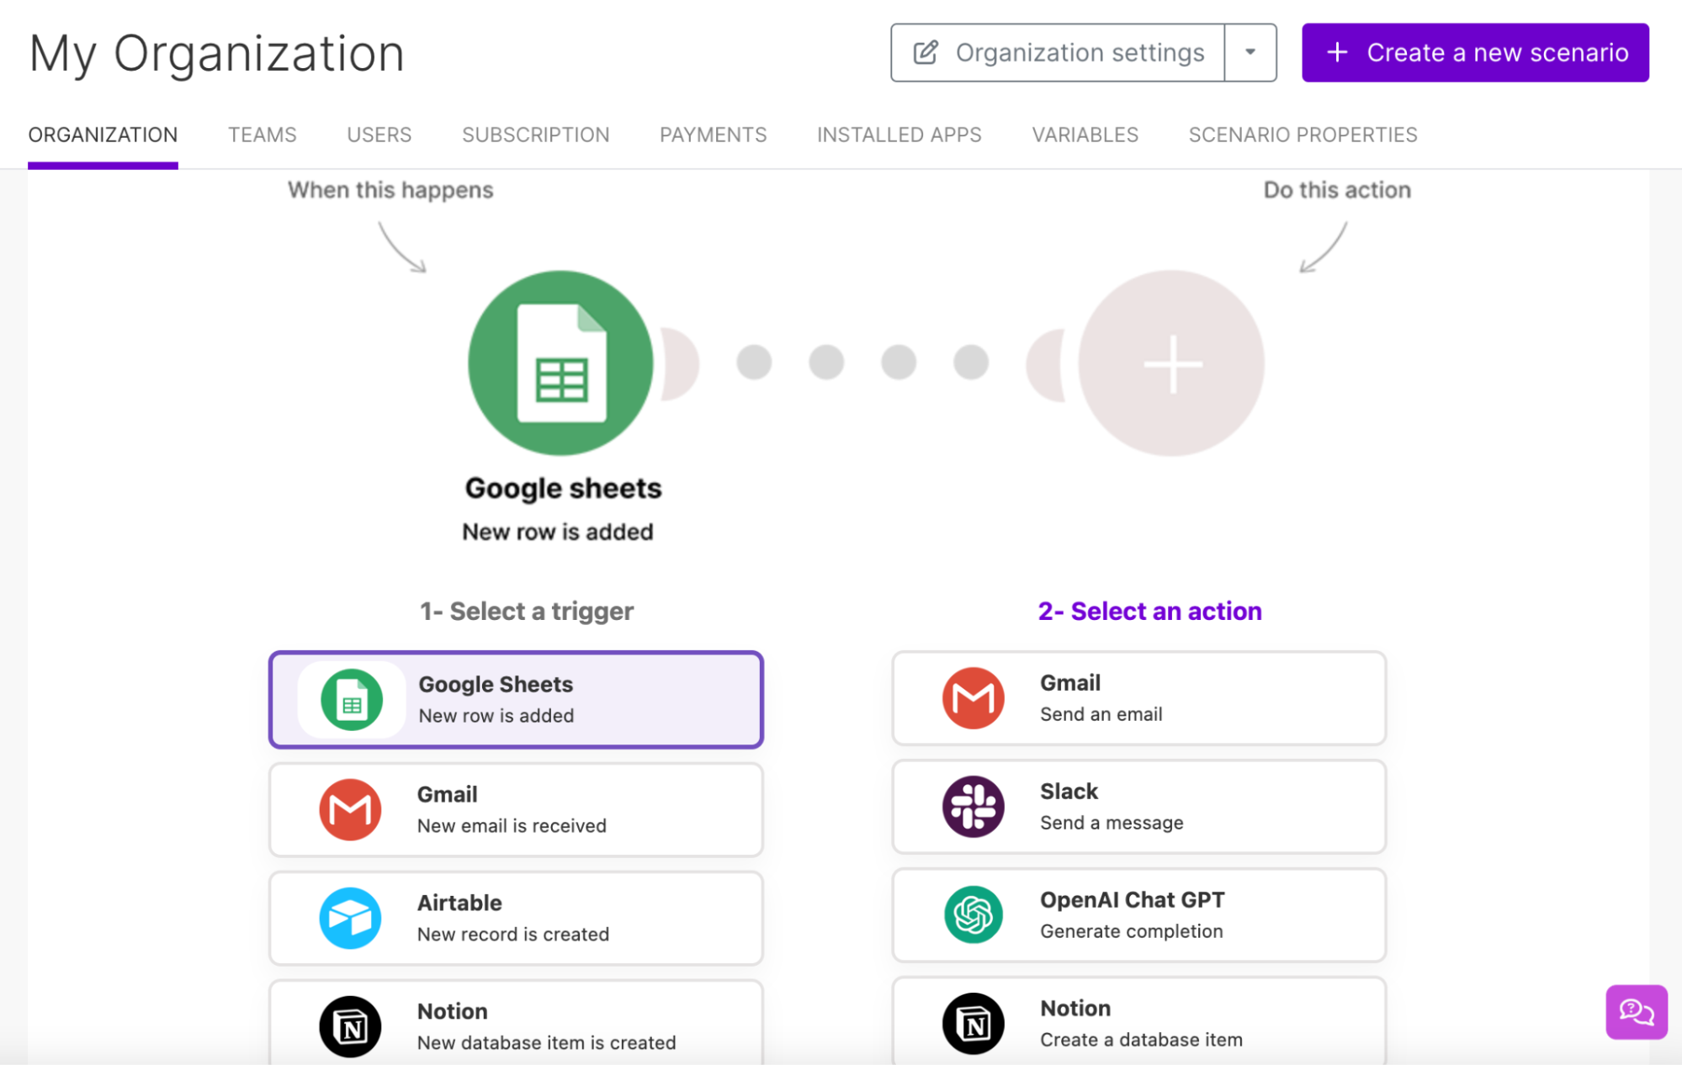Click Create a new scenario button
1682x1065 pixels.
1475,52
